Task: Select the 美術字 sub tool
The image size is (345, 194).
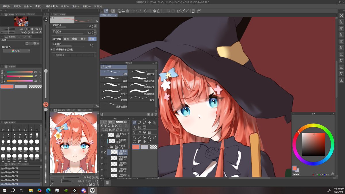Action: pyautogui.click(x=114, y=92)
